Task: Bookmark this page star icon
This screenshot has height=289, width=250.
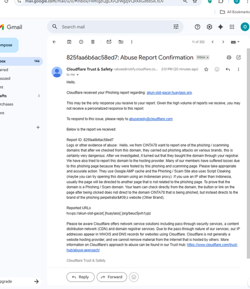Action: (x=195, y=1)
